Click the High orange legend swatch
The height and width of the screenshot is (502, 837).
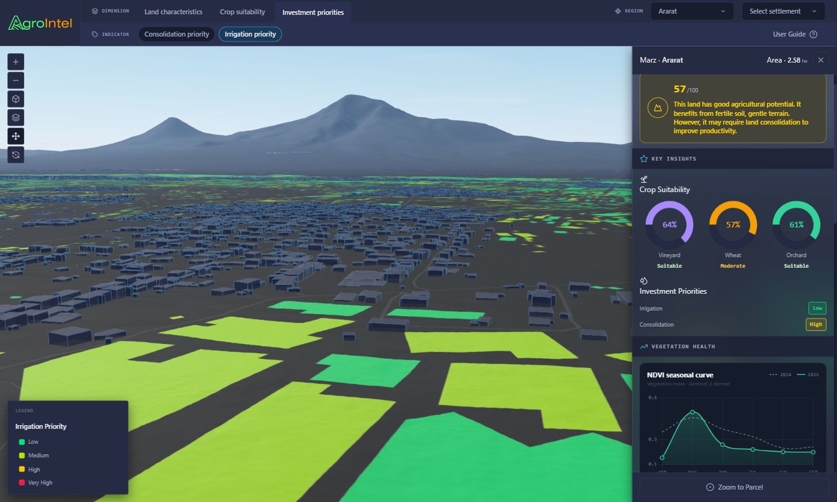[x=22, y=469]
